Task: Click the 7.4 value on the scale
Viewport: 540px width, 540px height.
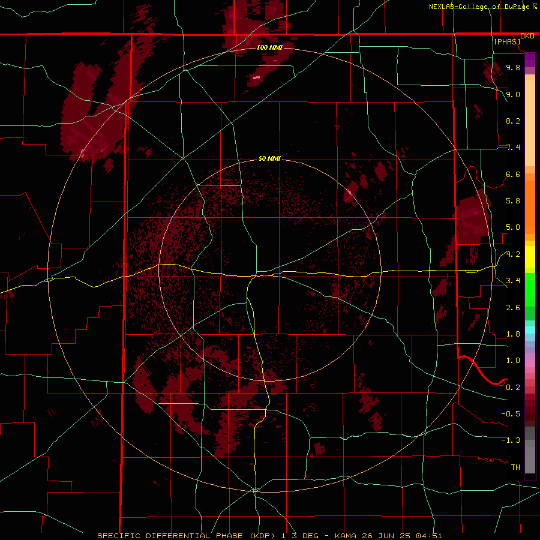Action: (x=513, y=148)
